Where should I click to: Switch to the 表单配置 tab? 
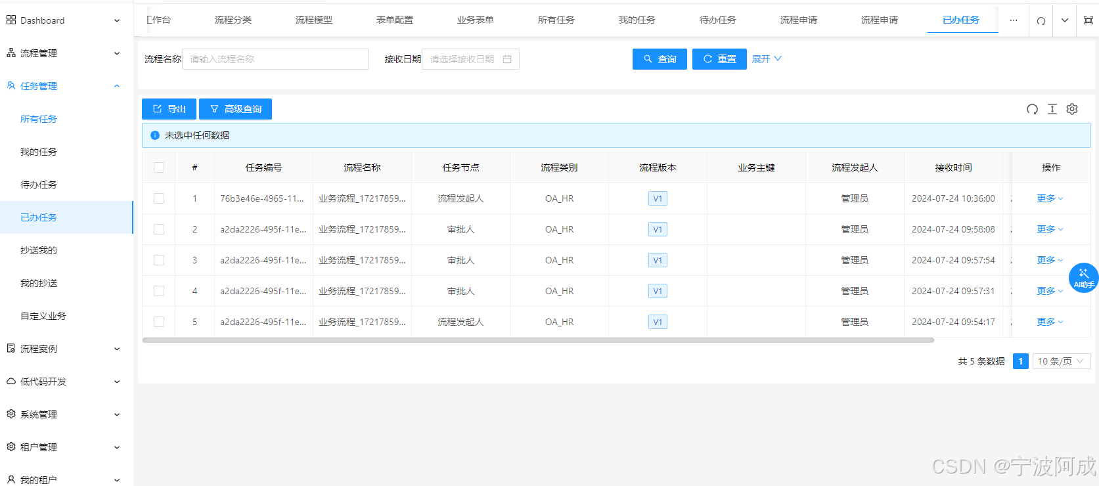(x=395, y=20)
